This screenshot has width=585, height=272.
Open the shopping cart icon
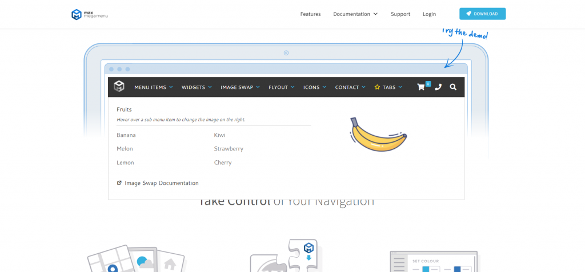point(422,87)
